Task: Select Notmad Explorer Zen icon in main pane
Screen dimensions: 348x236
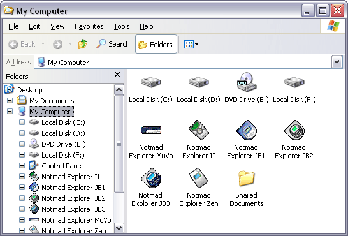Action: coord(199,178)
